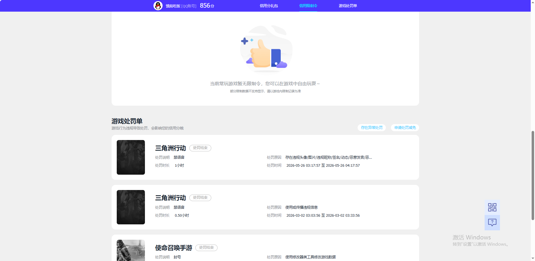The width and height of the screenshot is (535, 261).
Task: Click the page vertical scrollbar thumb
Action: tap(533, 176)
